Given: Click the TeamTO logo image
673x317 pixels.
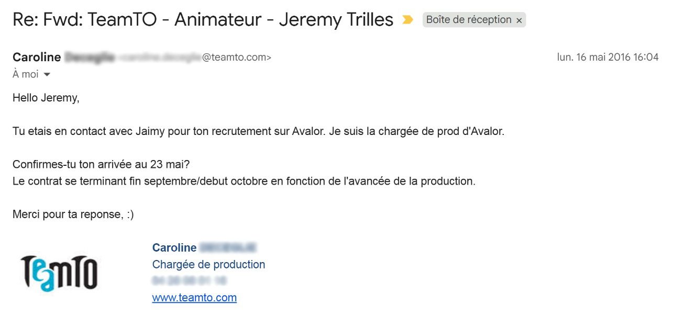Looking at the screenshot, I should point(59,273).
